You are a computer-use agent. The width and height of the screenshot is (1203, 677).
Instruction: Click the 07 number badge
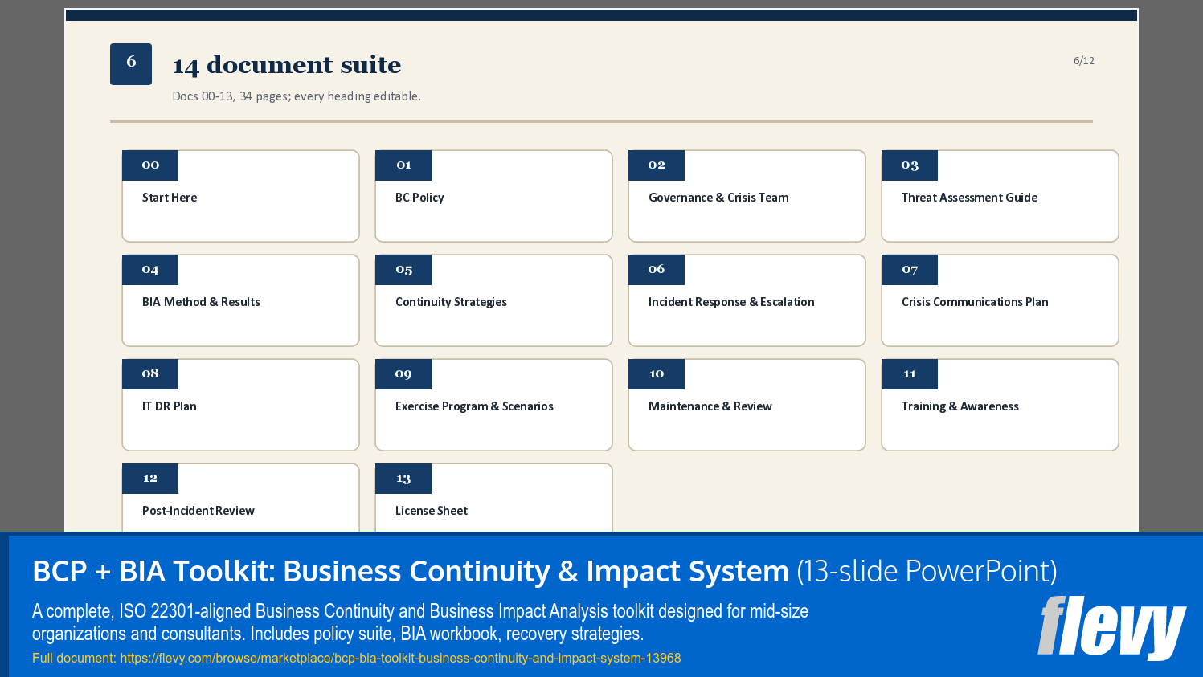910,270
